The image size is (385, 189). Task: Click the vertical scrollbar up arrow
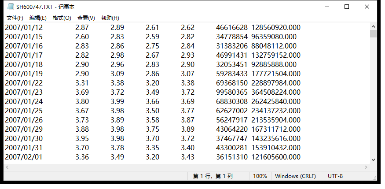point(373,26)
